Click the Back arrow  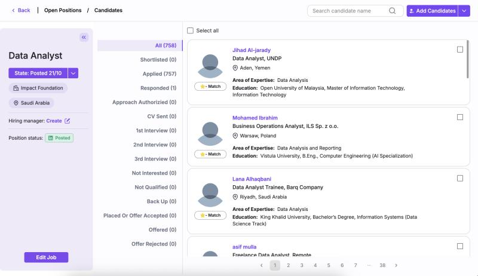[14, 10]
